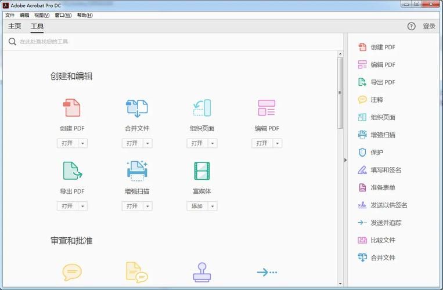Expand dropdown arrow beside 富媒体 添加
Image resolution: width=443 pixels, height=290 pixels.
pos(213,206)
